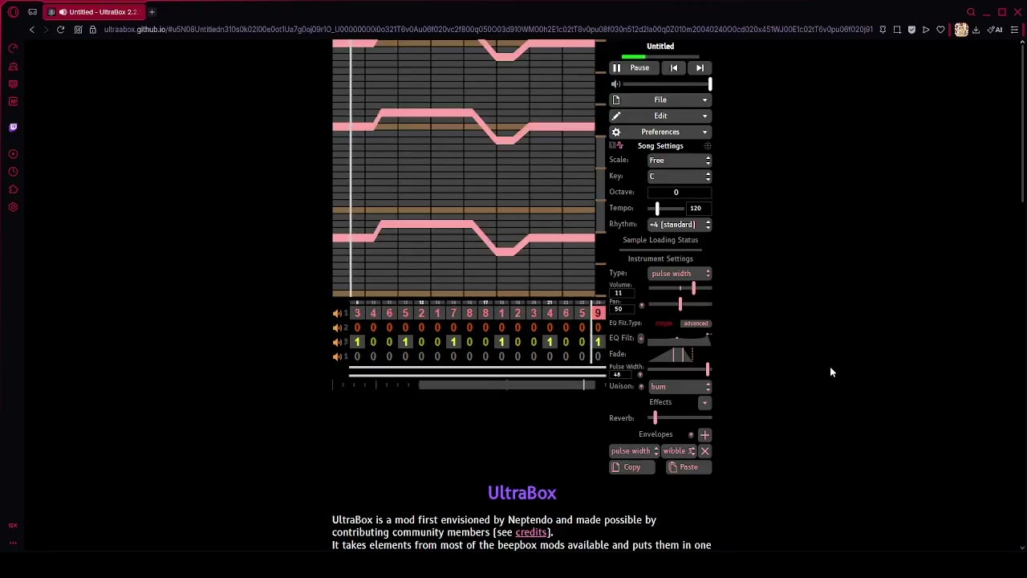Select the highlighted pattern 9 in channel 1
Viewport: 1027px width, 578px height.
[598, 313]
